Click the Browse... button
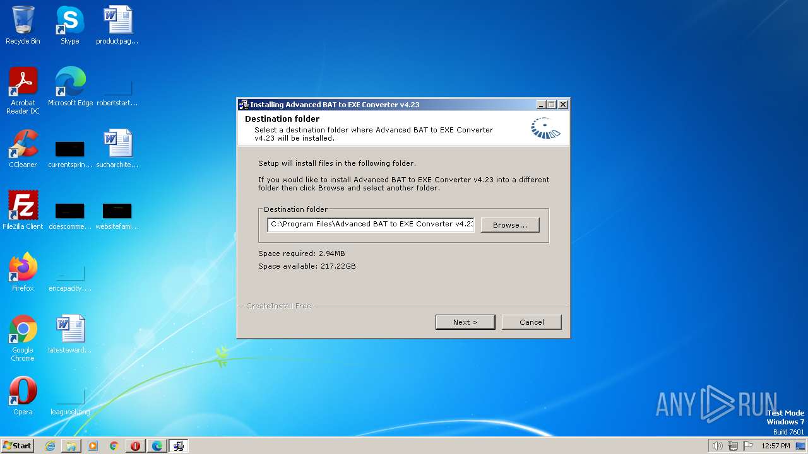Image resolution: width=808 pixels, height=454 pixels. click(x=510, y=225)
